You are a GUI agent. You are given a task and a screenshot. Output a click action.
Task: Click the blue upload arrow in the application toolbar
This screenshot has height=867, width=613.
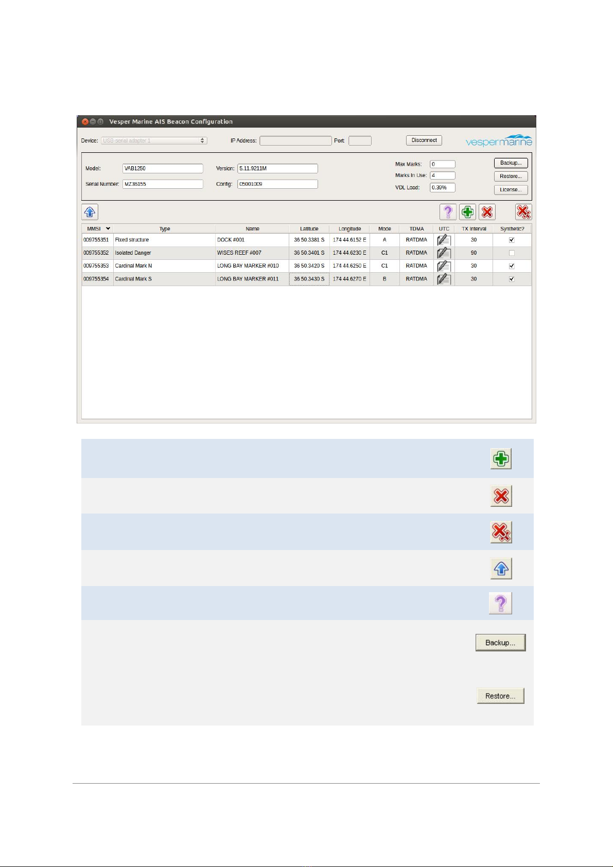[90, 212]
